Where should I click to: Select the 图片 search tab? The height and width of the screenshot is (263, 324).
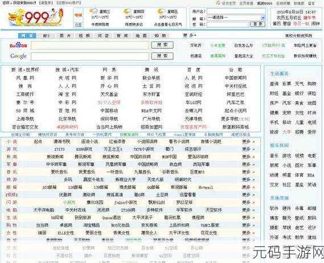65,36
